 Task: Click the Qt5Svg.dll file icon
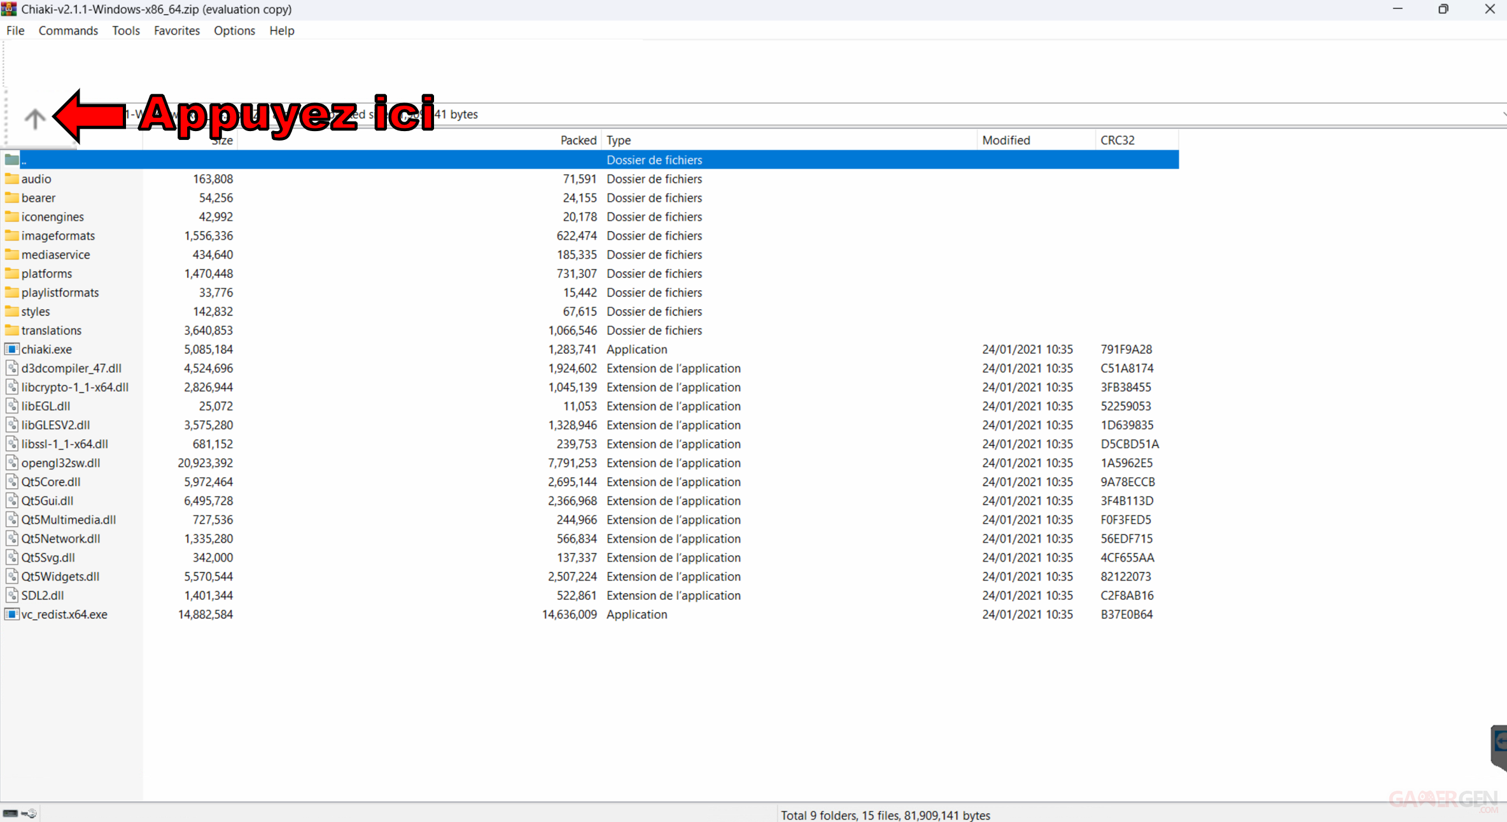tap(11, 557)
